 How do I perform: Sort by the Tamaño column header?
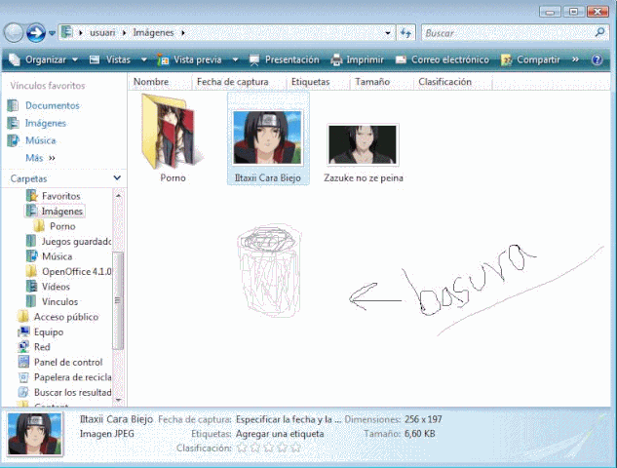pos(381,82)
